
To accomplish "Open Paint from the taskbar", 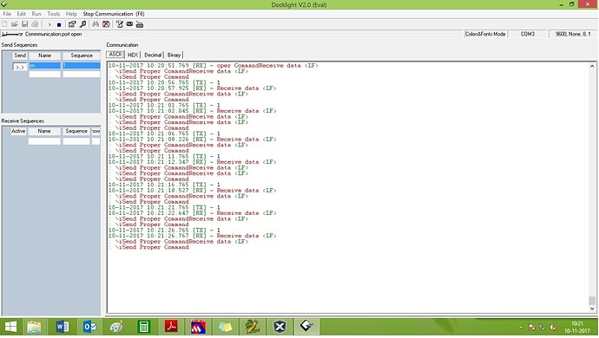I will click(116, 327).
